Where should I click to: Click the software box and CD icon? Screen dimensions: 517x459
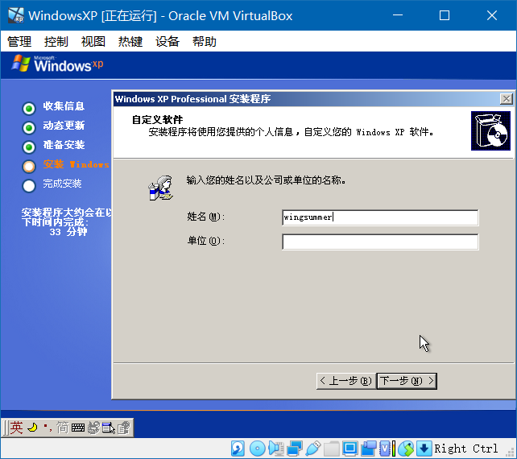[x=490, y=131]
